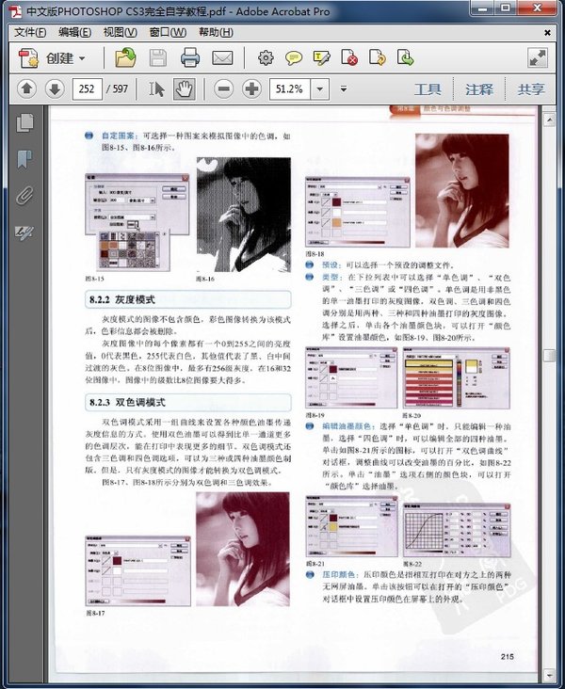Open the 共享 (Share) pane
This screenshot has height=689, width=565.
click(x=530, y=89)
